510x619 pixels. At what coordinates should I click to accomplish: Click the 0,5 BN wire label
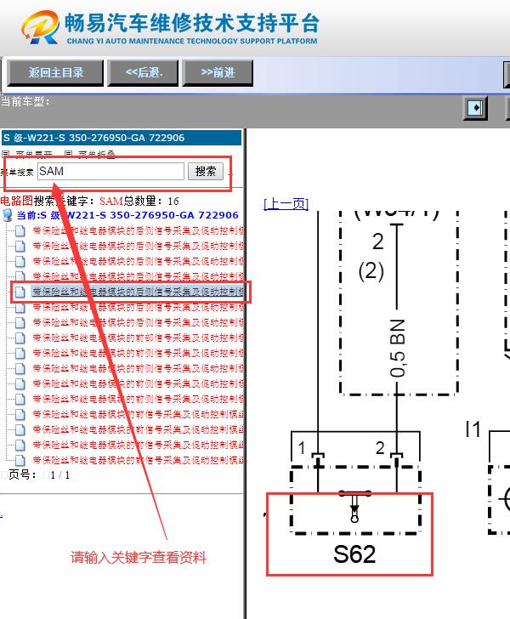point(398,348)
